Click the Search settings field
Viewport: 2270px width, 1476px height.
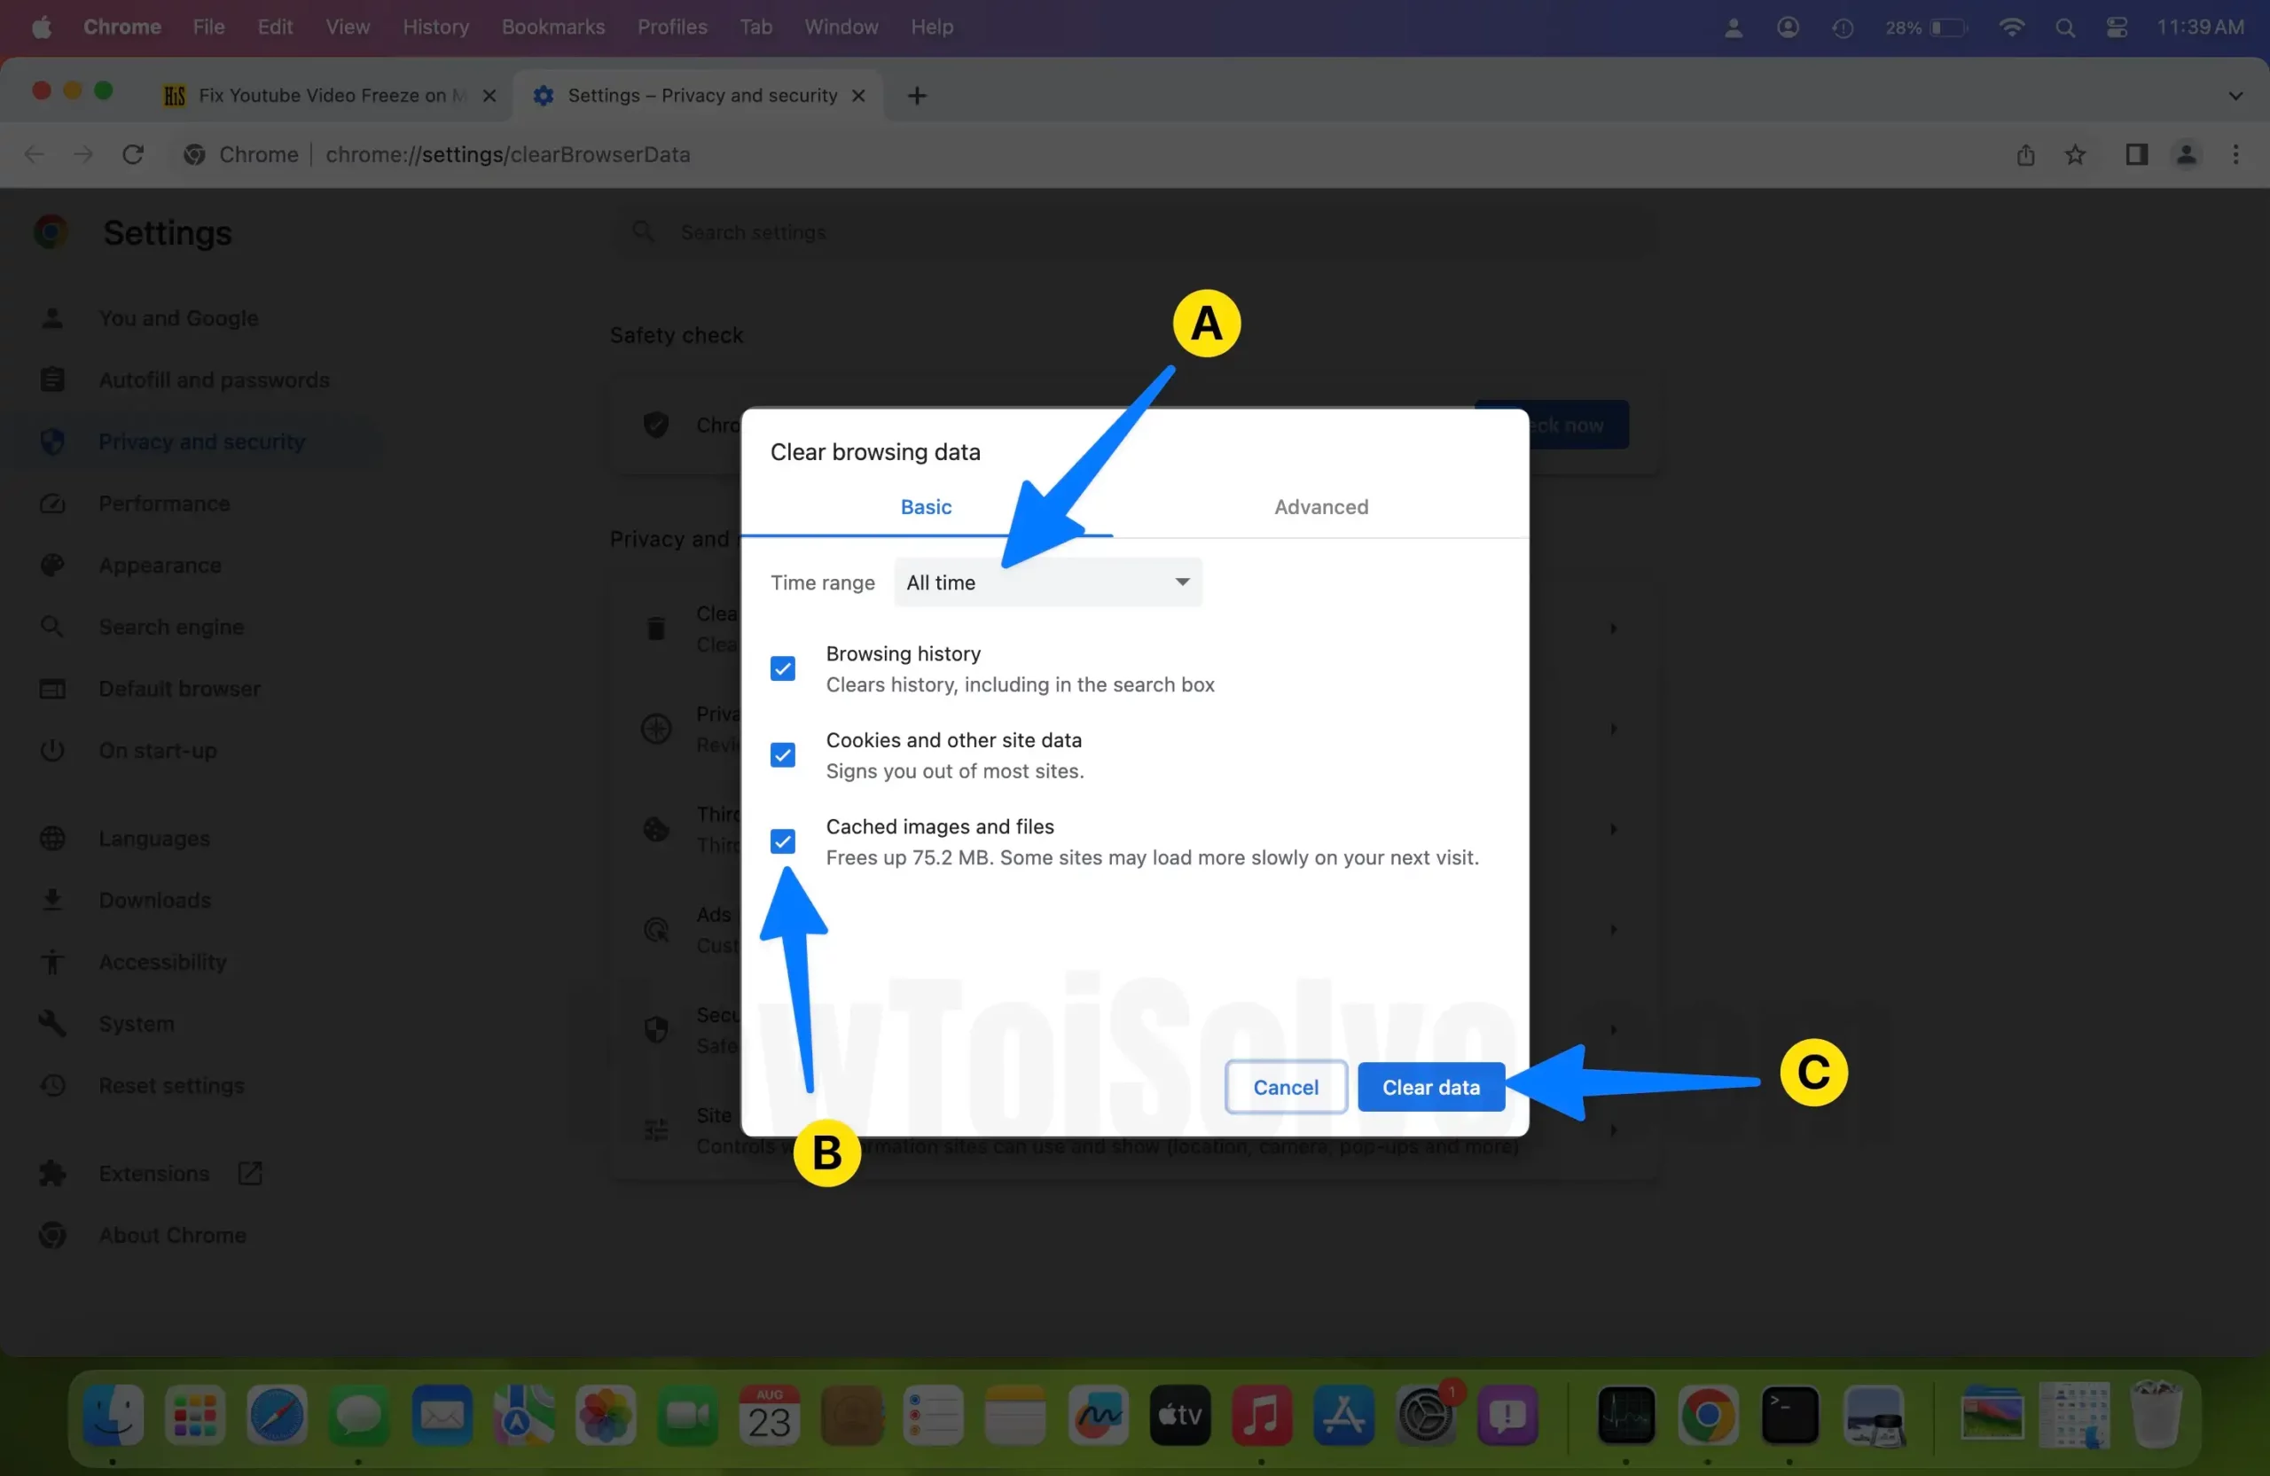(x=1135, y=231)
